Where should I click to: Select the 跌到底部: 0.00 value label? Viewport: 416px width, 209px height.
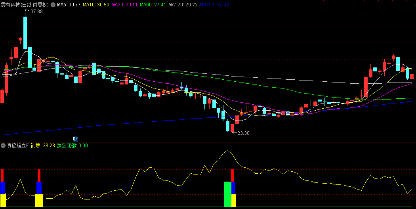point(72,146)
